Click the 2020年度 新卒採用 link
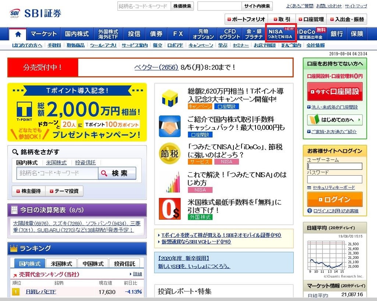 pos(183,258)
